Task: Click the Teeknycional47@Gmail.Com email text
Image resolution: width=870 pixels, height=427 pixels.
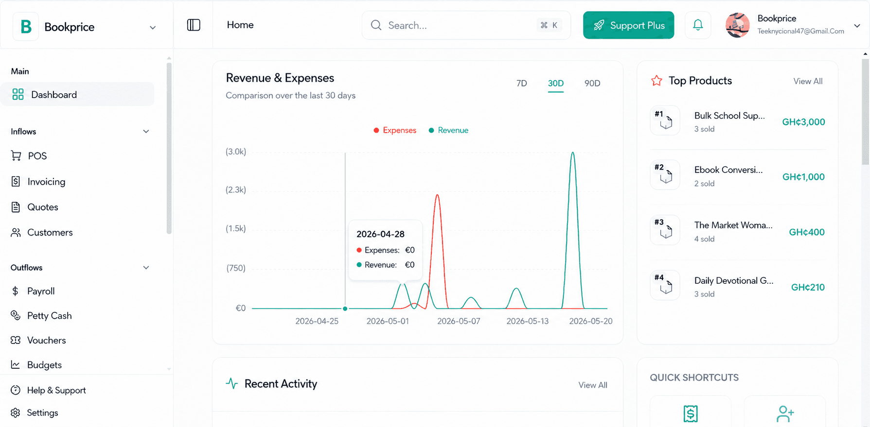Action: pos(800,31)
